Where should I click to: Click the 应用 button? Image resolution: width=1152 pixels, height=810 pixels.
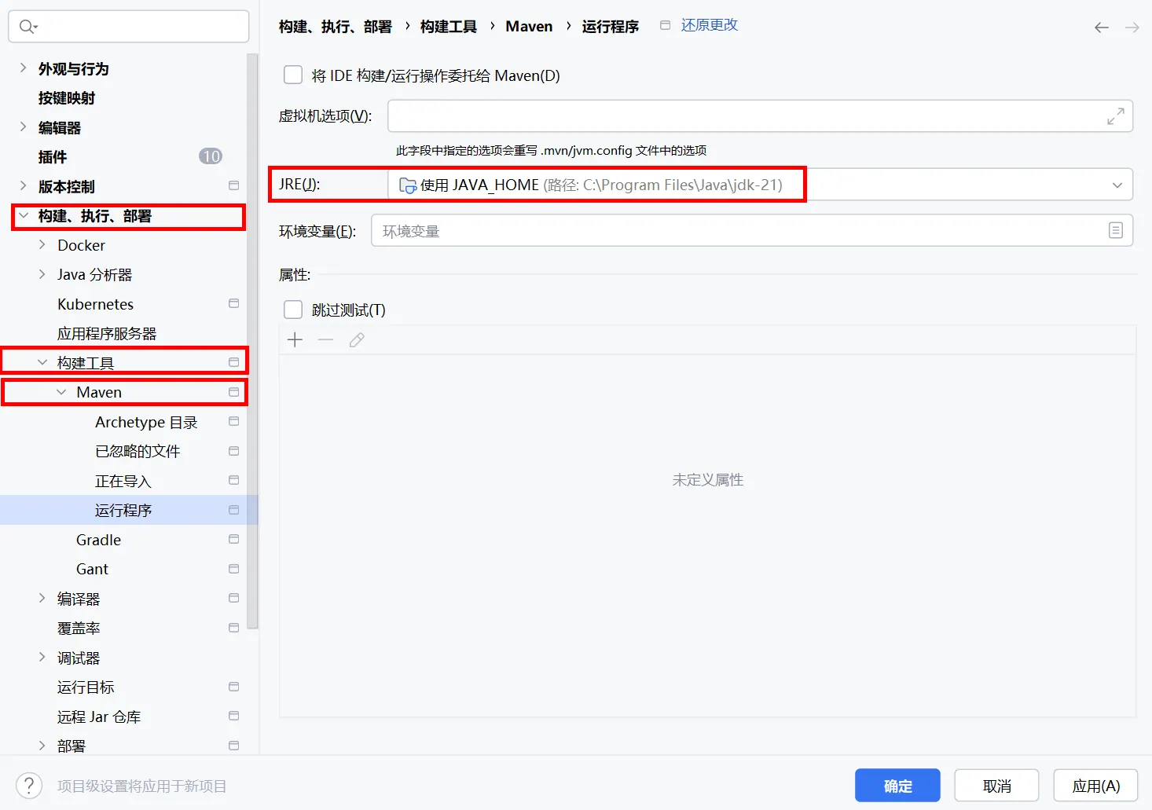(1095, 786)
